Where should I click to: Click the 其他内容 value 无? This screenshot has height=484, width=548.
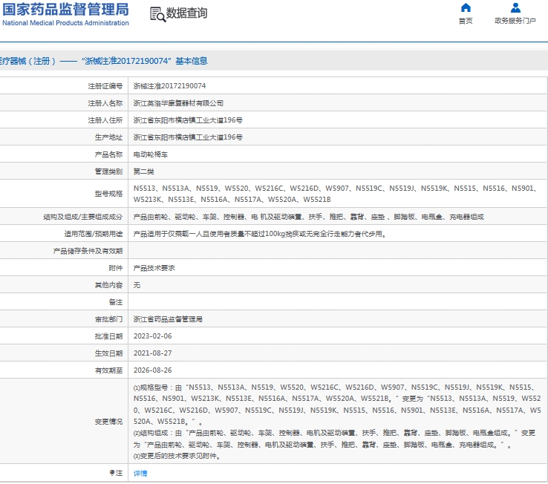click(x=137, y=285)
